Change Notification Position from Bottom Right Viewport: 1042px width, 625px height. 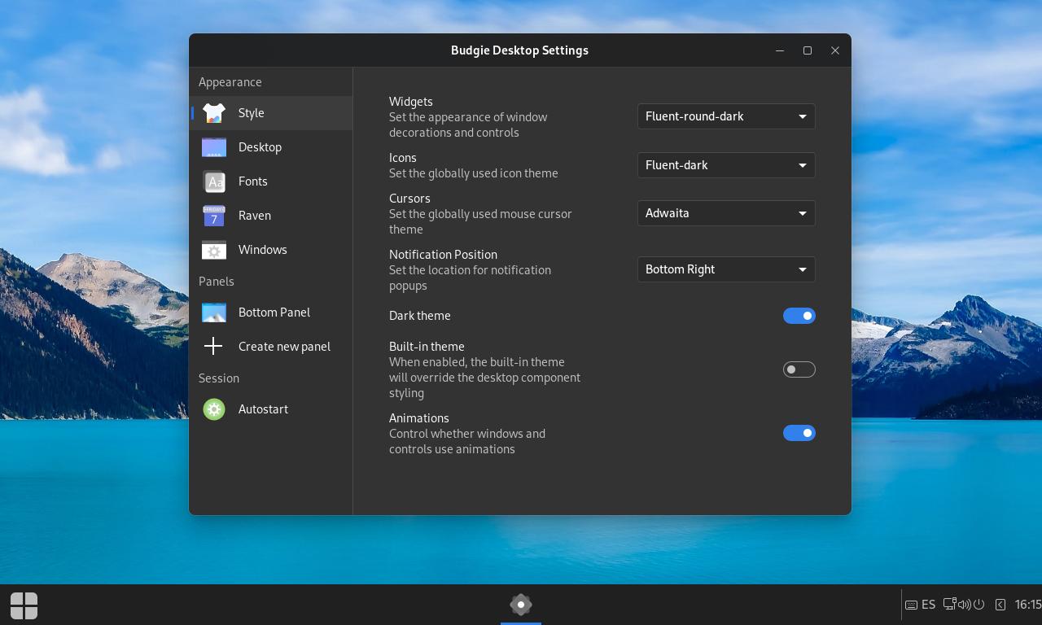726,269
